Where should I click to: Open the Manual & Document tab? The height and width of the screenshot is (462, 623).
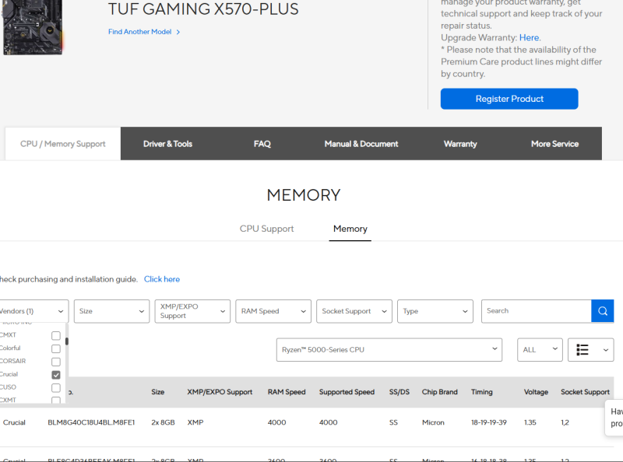(361, 144)
